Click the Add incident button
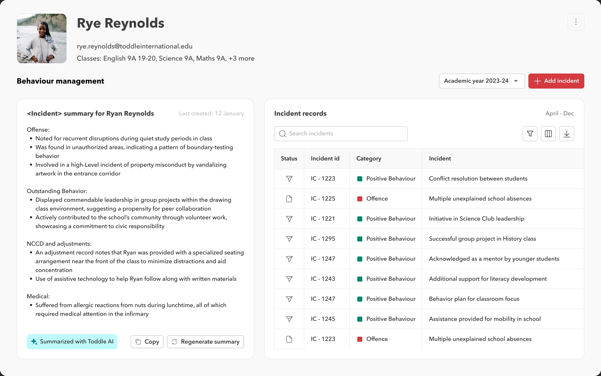Image resolution: width=601 pixels, height=376 pixels. coord(556,81)
